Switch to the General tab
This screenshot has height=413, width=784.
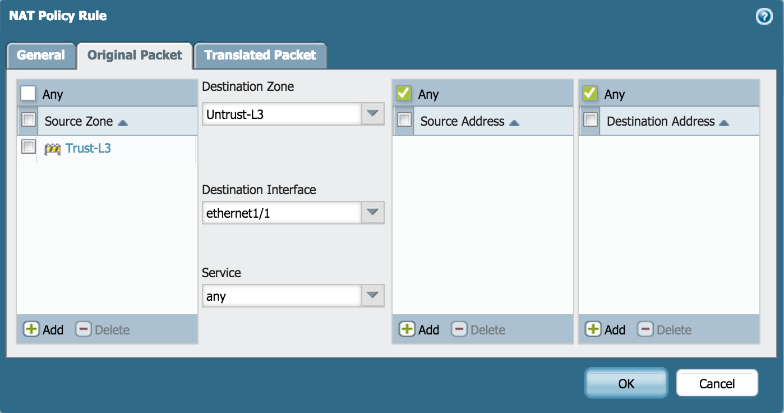(x=41, y=56)
